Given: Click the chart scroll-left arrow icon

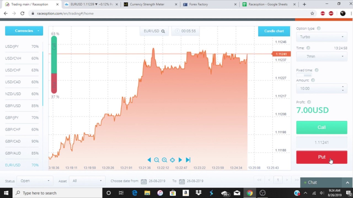Looking at the screenshot, I should click(149, 160).
